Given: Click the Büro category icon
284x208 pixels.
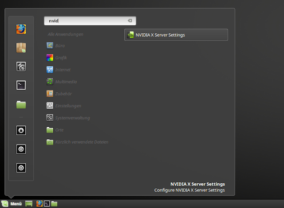Looking at the screenshot, I should [x=50, y=46].
